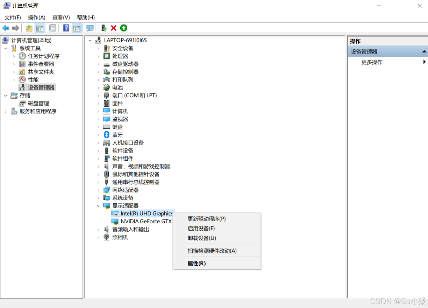The image size is (428, 308).
Task: Collapse 设备管理器 section in actions pane
Action: [x=424, y=52]
